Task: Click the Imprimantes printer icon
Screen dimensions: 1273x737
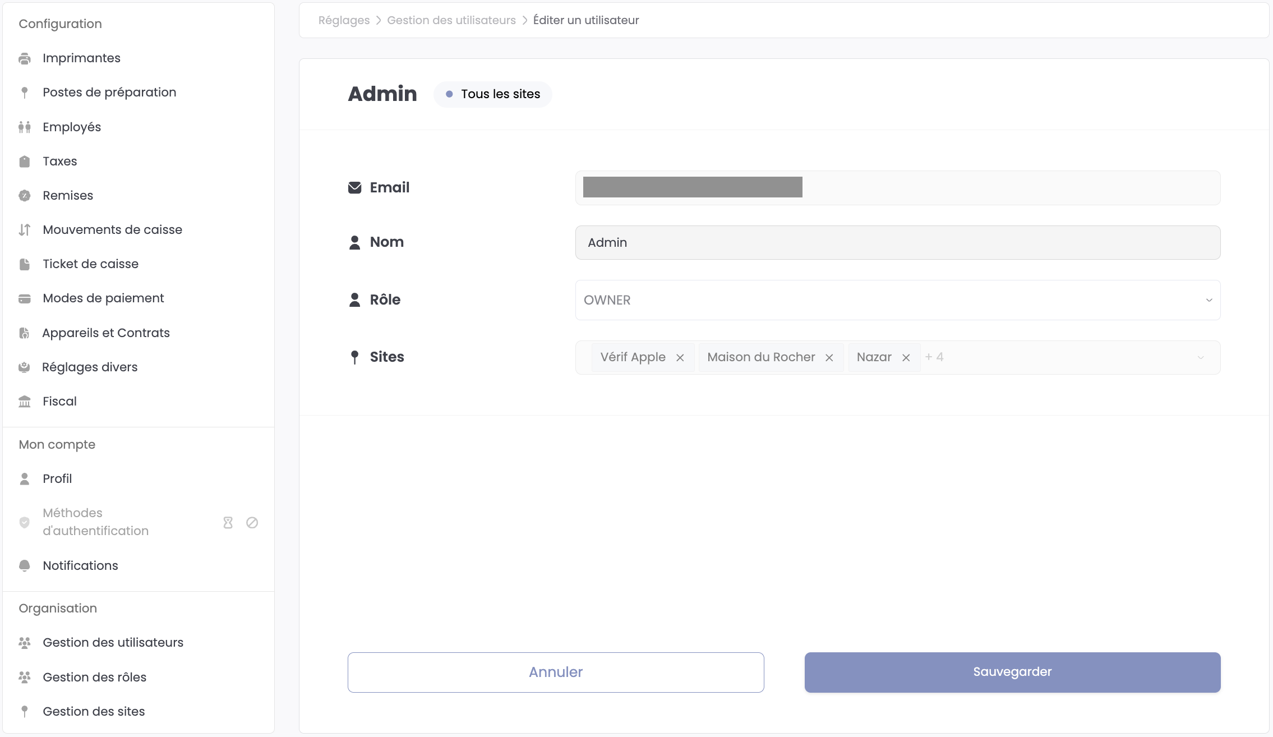Action: [x=25, y=58]
